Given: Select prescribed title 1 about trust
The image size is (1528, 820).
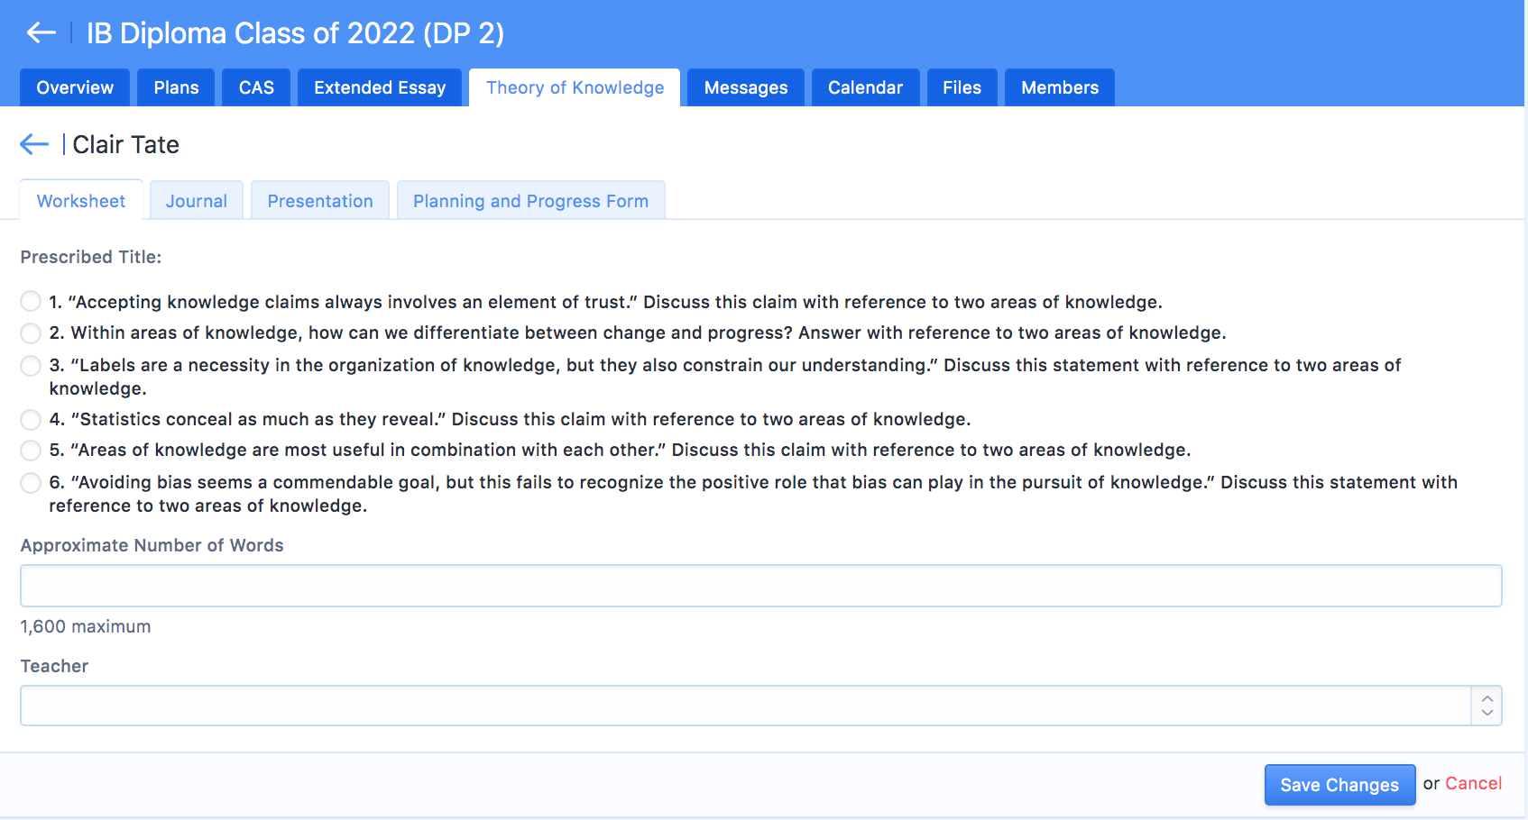Looking at the screenshot, I should [31, 301].
